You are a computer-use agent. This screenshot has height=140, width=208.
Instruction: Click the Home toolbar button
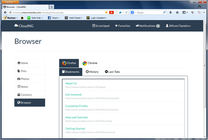[177, 12]
